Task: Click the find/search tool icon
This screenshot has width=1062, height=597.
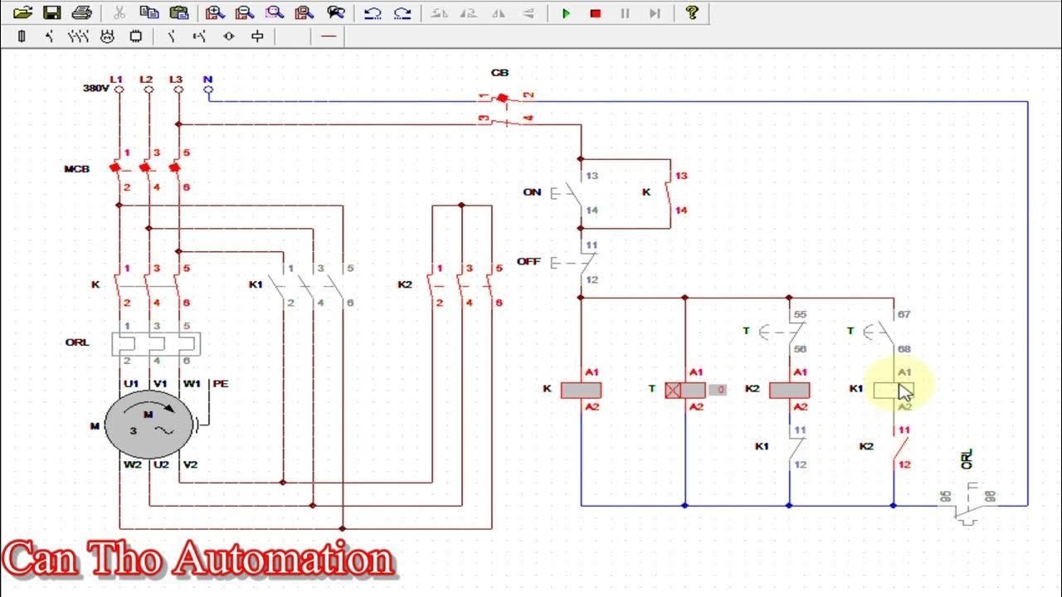Action: tap(335, 12)
